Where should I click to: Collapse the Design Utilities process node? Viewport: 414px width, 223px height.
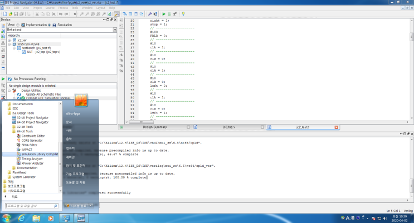(9, 91)
